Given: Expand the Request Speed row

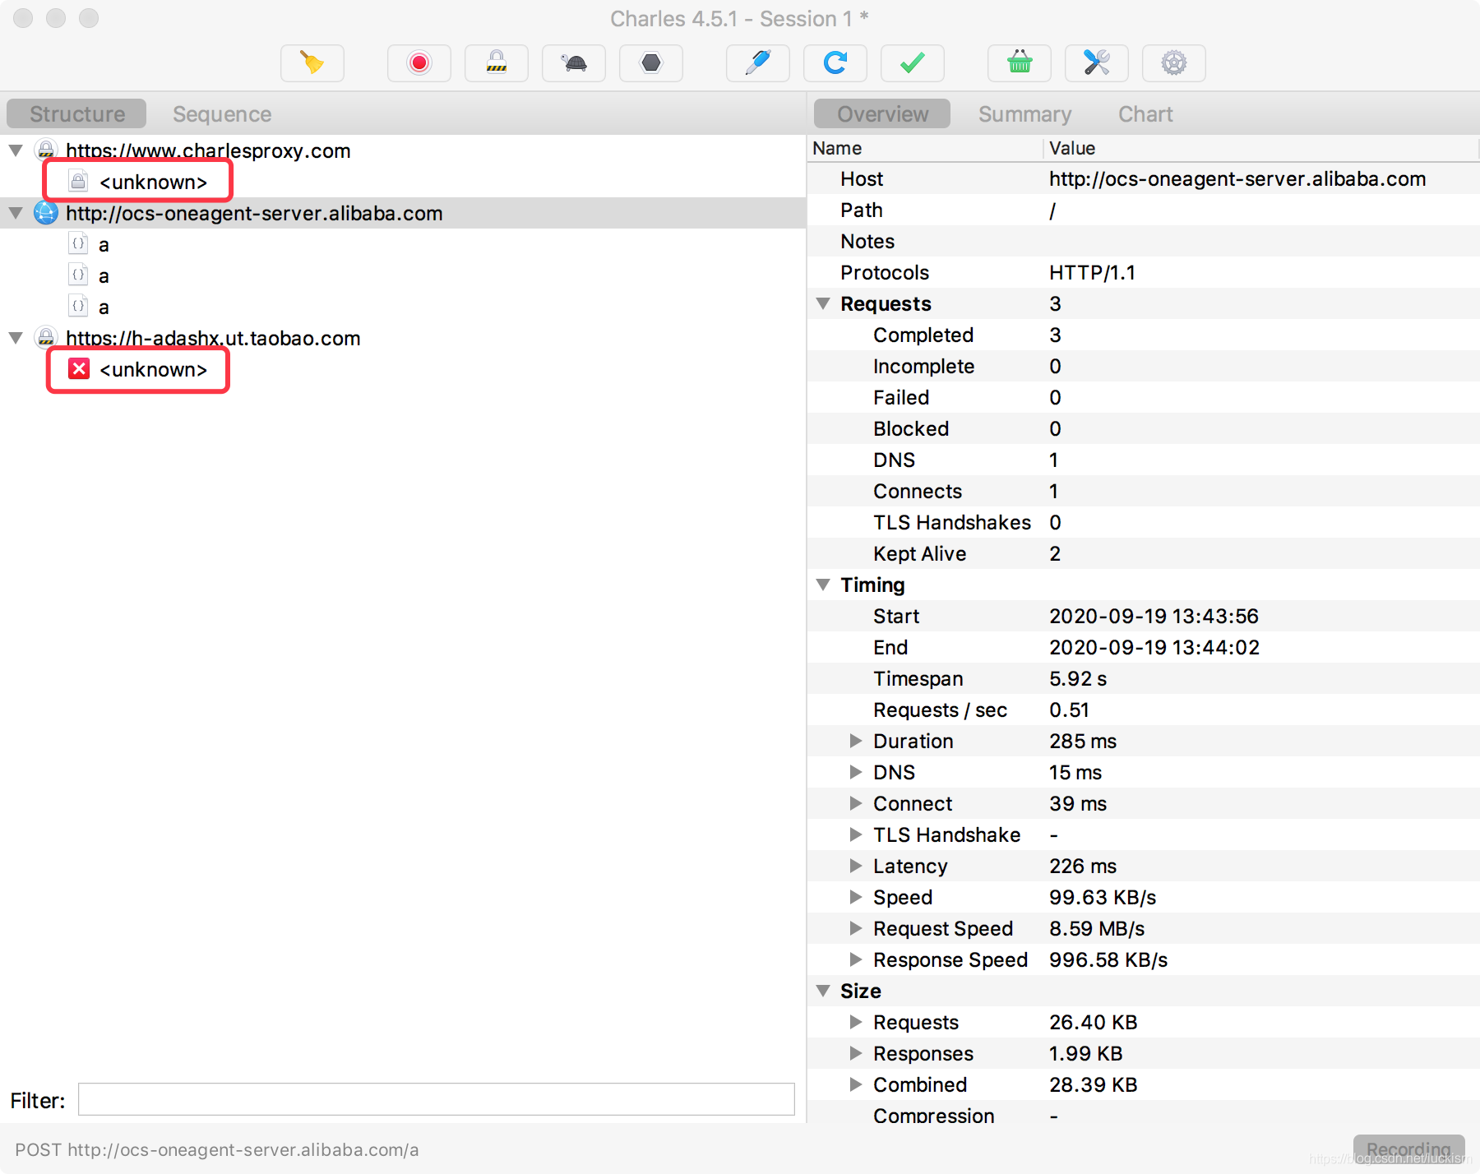Looking at the screenshot, I should point(856,928).
